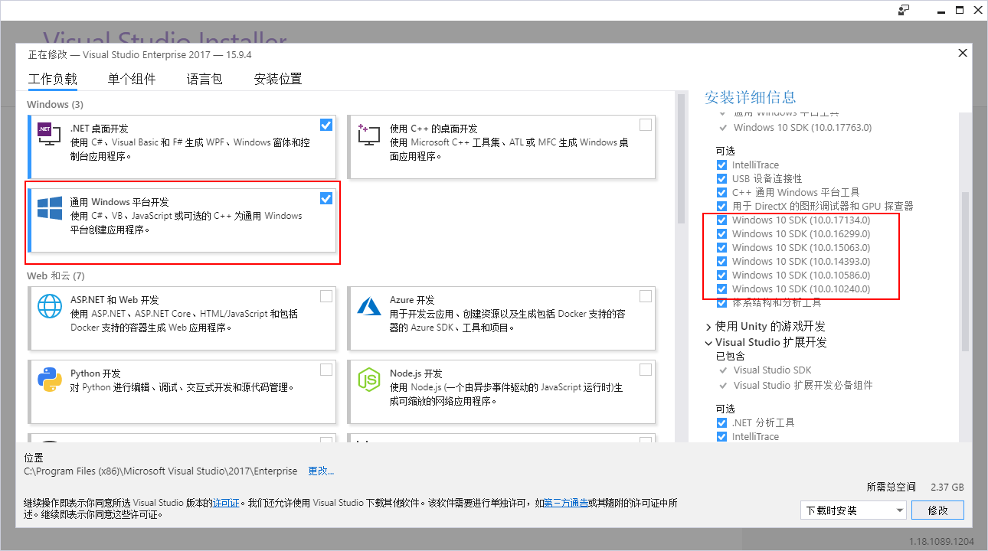Uncheck Windows 10 SDK (10.0.10586.0)

click(x=721, y=275)
